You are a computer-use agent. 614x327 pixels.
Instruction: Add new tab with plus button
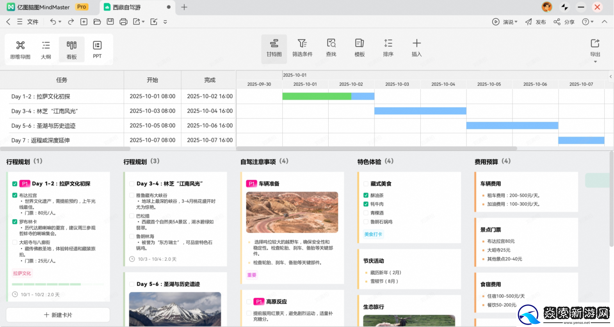184,7
